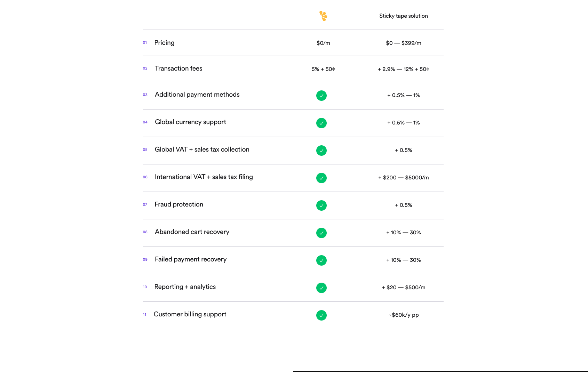The width and height of the screenshot is (588, 372).
Task: Select the Sticky tape solution column header
Action: click(404, 16)
